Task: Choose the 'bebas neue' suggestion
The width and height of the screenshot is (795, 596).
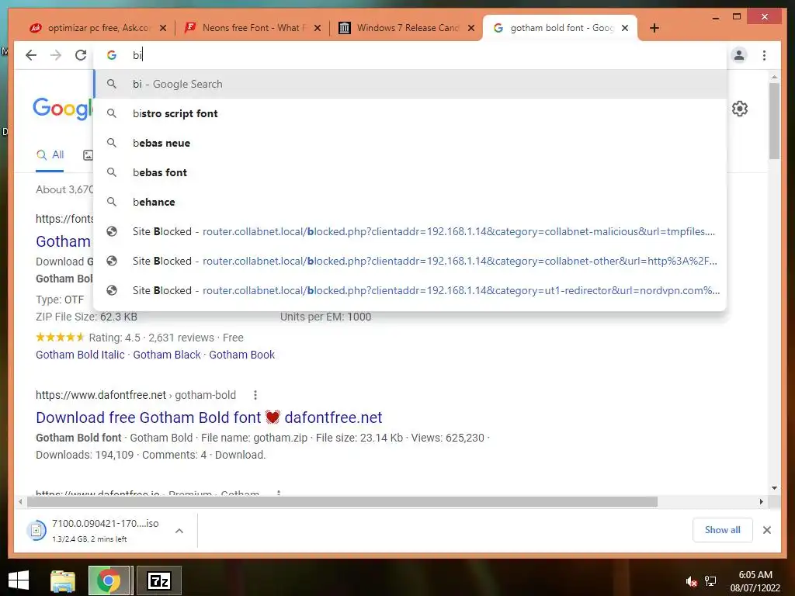Action: (x=410, y=143)
